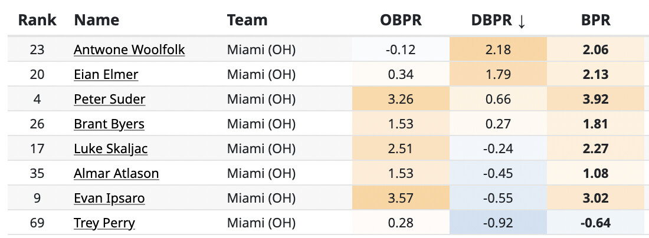
Task: Sort by the BPR column header
Action: click(595, 20)
